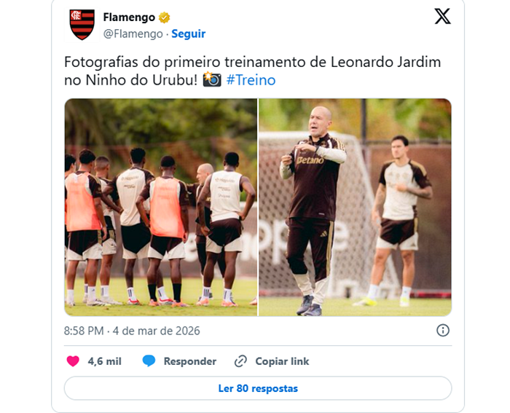
Task: Open the Flamengo crest avatar
Action: 82,25
